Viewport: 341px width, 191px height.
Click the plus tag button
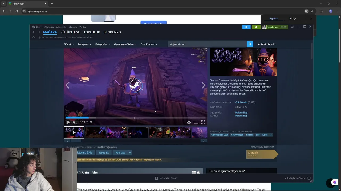[271, 135]
